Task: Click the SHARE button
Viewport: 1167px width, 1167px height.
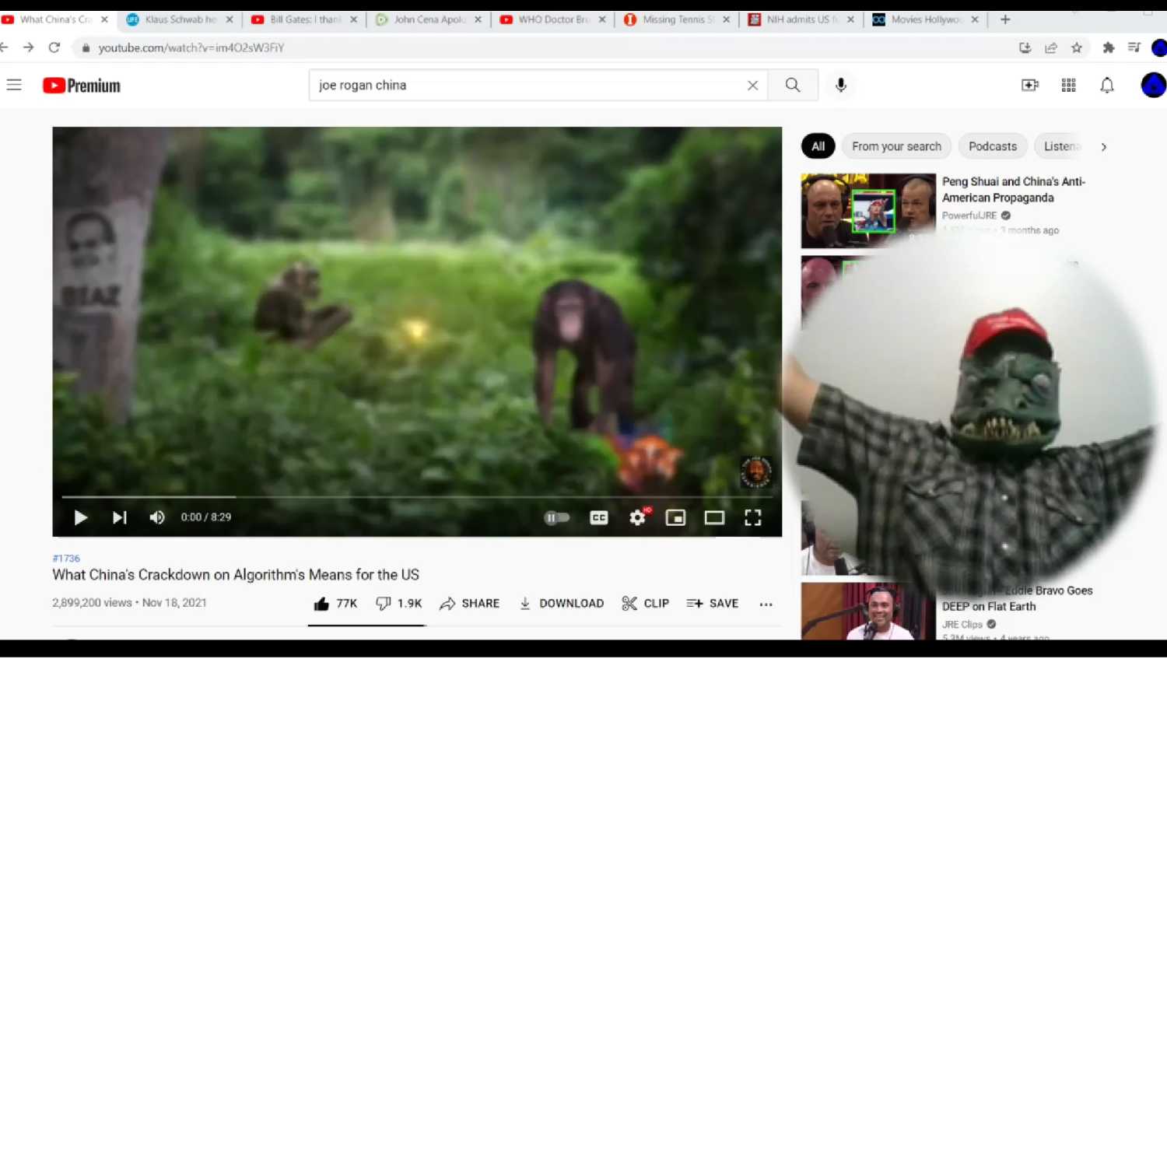Action: coord(469,604)
